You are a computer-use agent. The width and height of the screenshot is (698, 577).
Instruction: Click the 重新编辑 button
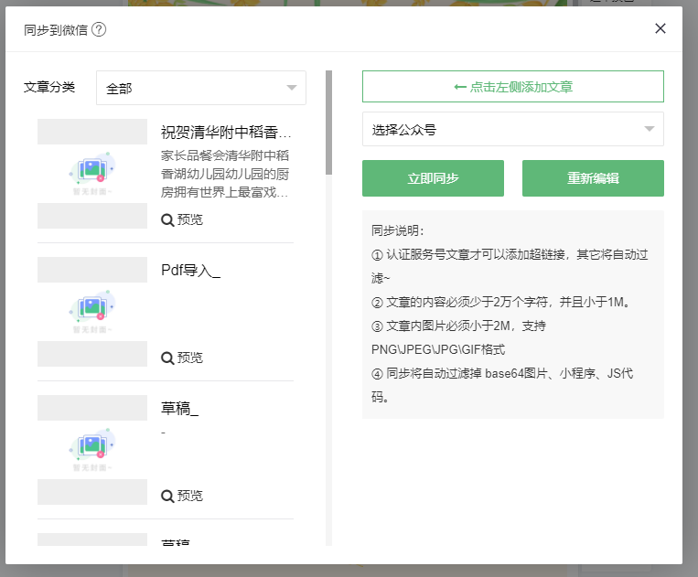pos(593,178)
